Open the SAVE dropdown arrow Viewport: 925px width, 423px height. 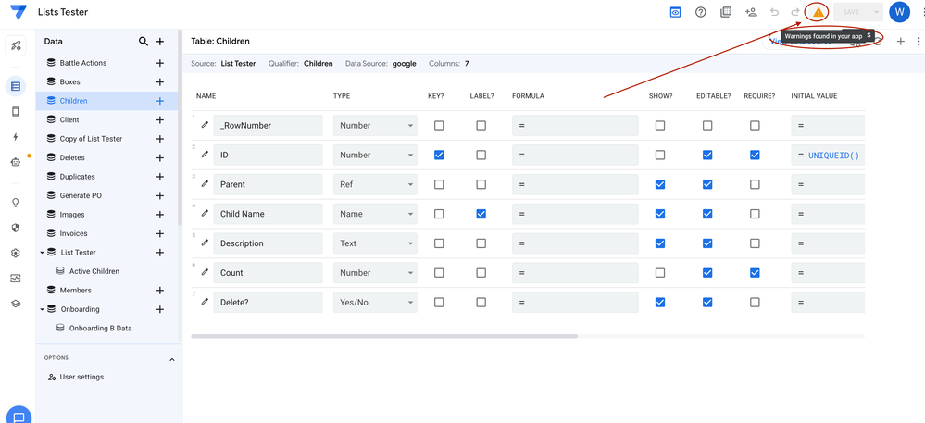click(x=876, y=12)
